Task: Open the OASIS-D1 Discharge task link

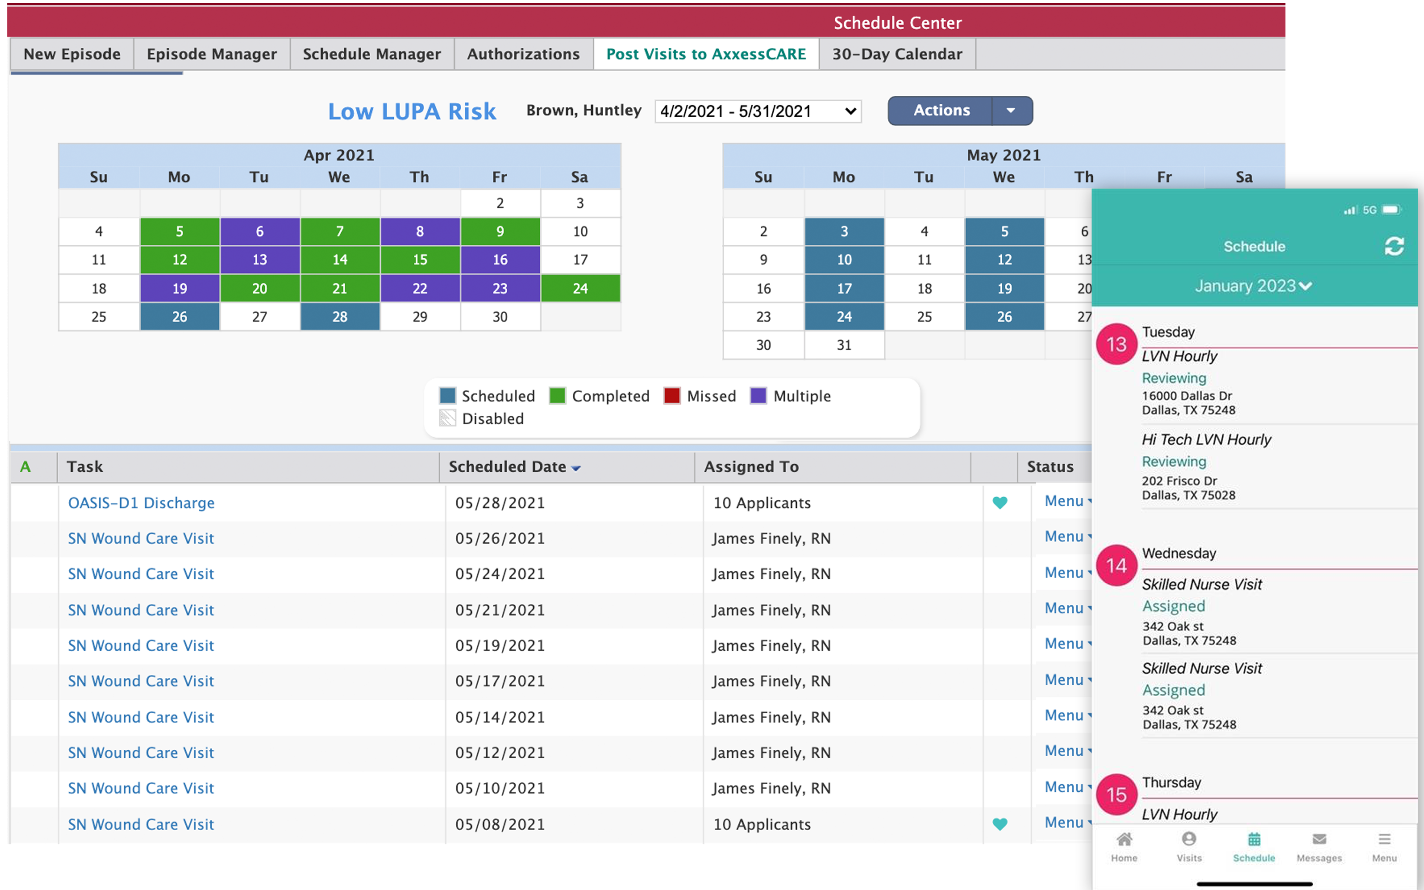Action: pos(142,503)
